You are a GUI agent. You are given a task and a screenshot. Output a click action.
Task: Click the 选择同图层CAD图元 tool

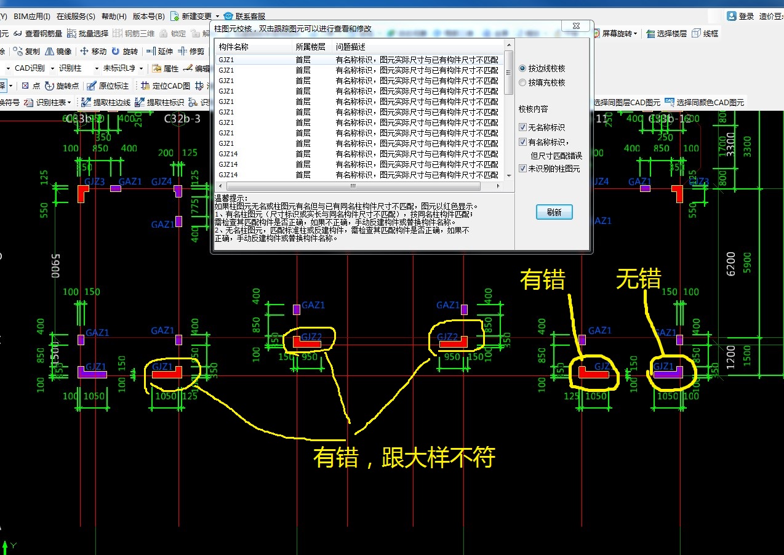(x=626, y=102)
